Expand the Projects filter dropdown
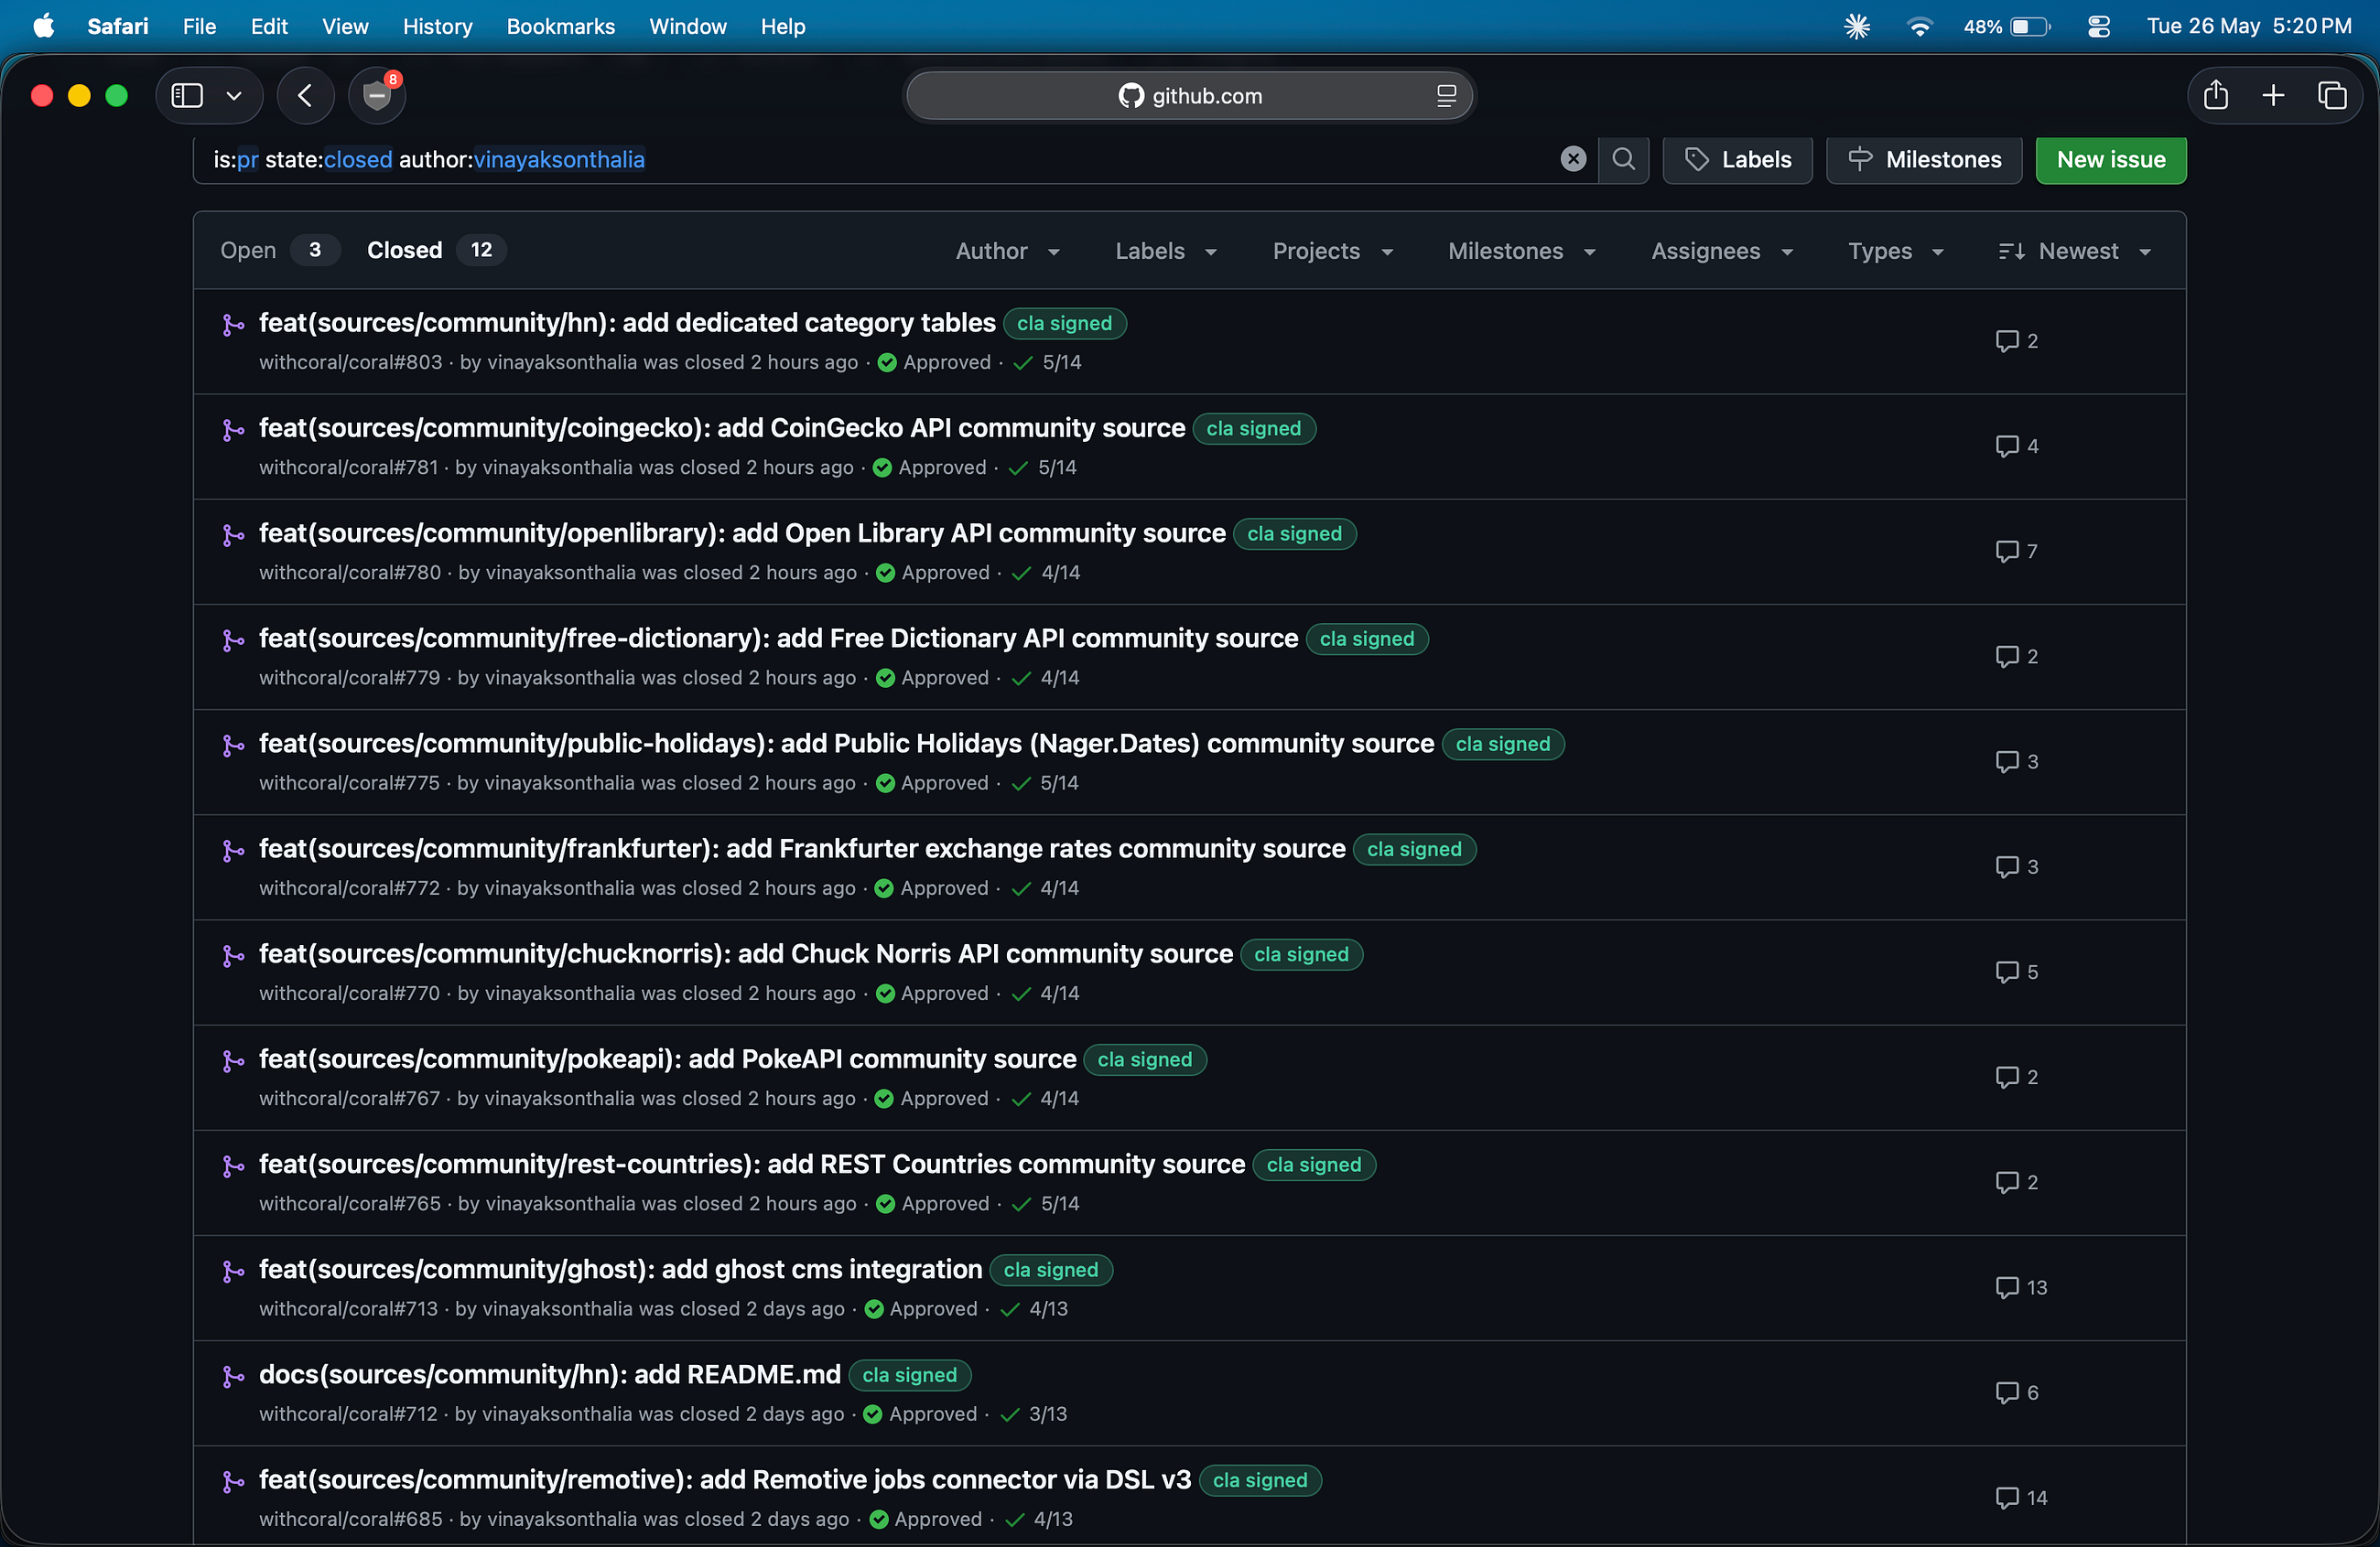Image resolution: width=2380 pixels, height=1547 pixels. (1333, 251)
